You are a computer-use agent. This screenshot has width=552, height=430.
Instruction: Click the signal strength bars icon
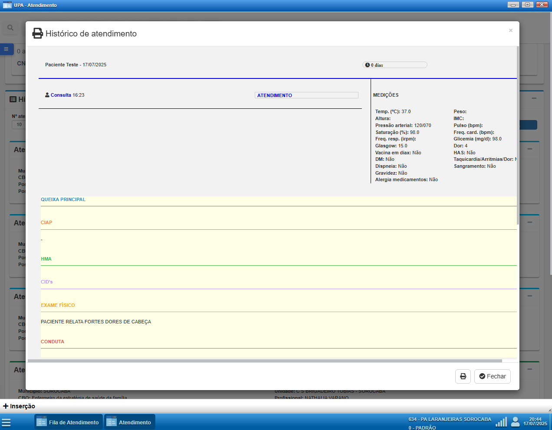pyautogui.click(x=501, y=422)
